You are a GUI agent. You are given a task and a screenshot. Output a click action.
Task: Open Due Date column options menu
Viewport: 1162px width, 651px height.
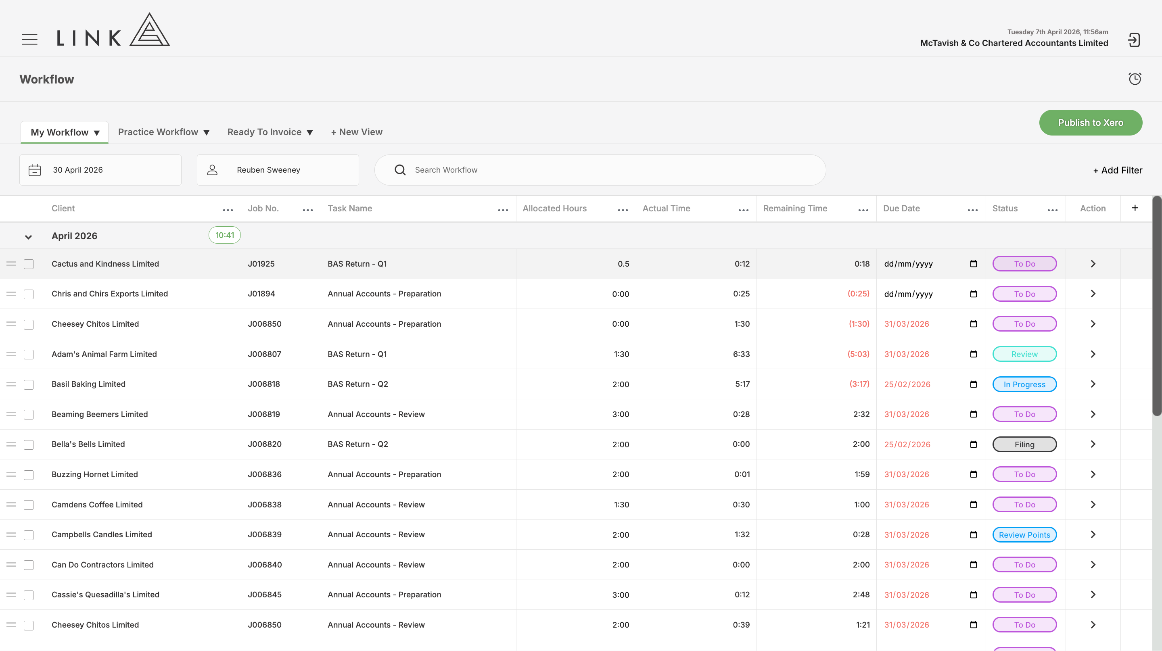(x=972, y=210)
